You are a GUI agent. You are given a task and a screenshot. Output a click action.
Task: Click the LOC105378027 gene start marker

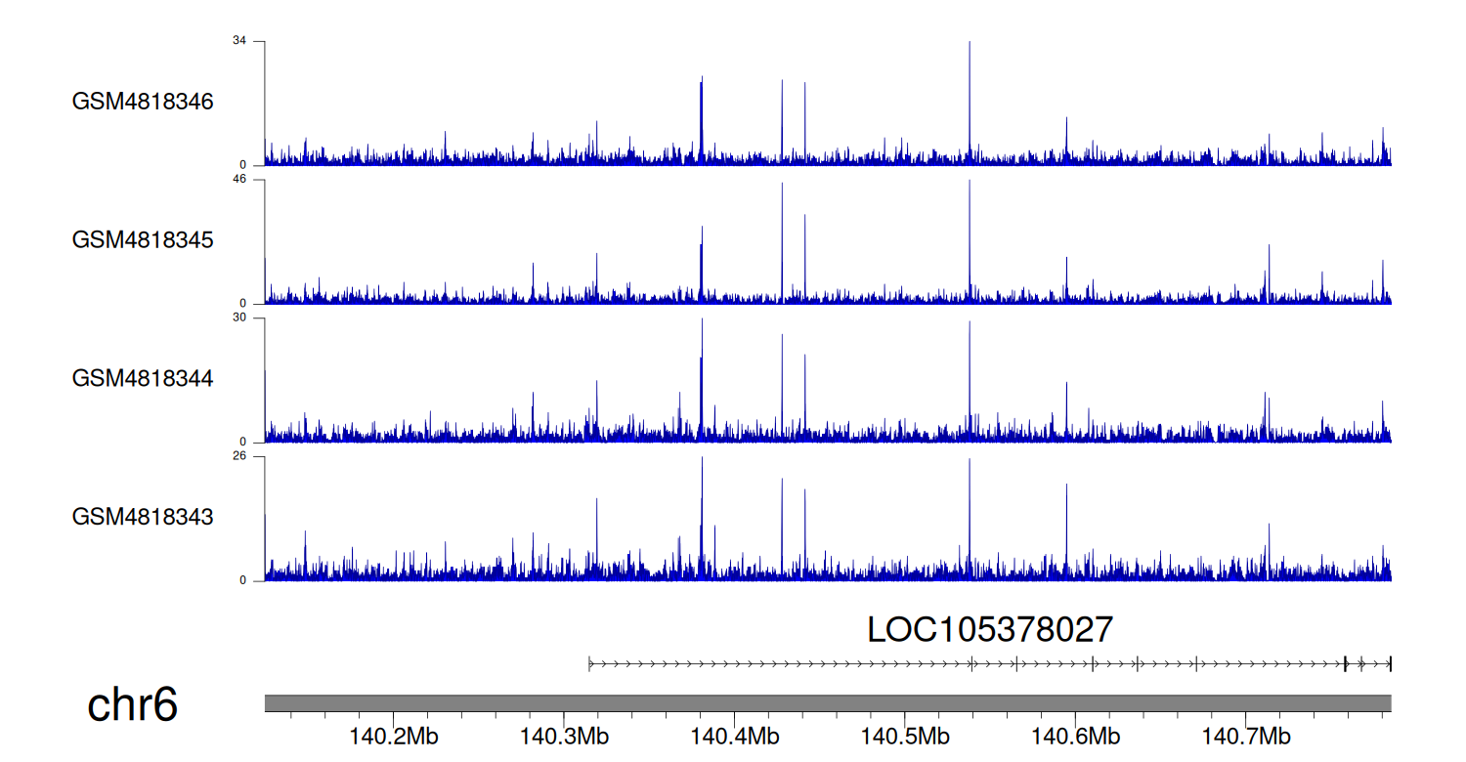(x=589, y=664)
